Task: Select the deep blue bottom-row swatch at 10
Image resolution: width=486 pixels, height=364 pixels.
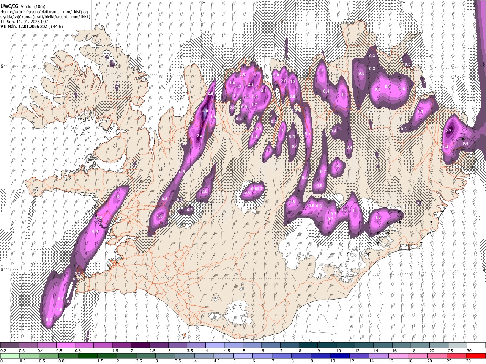Action: 340,356
